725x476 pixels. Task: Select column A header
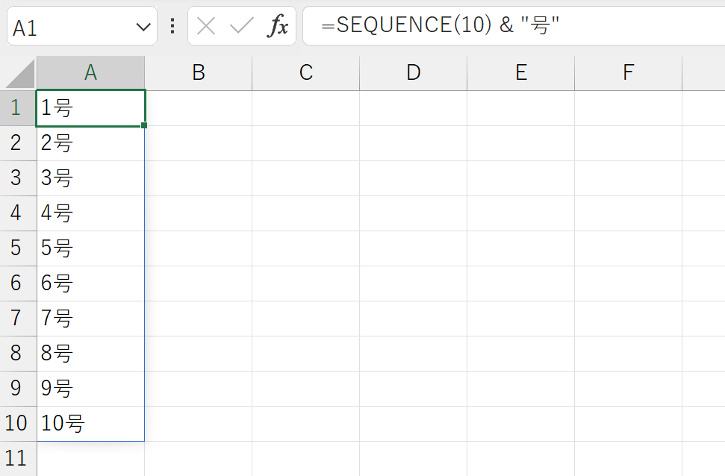tap(90, 73)
